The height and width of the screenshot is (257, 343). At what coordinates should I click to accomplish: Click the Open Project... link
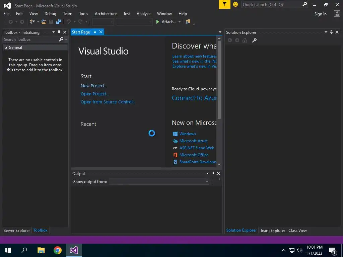[95, 94]
